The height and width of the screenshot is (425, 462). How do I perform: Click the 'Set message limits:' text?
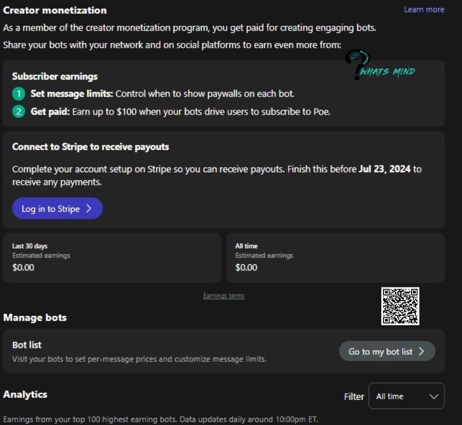(72, 94)
